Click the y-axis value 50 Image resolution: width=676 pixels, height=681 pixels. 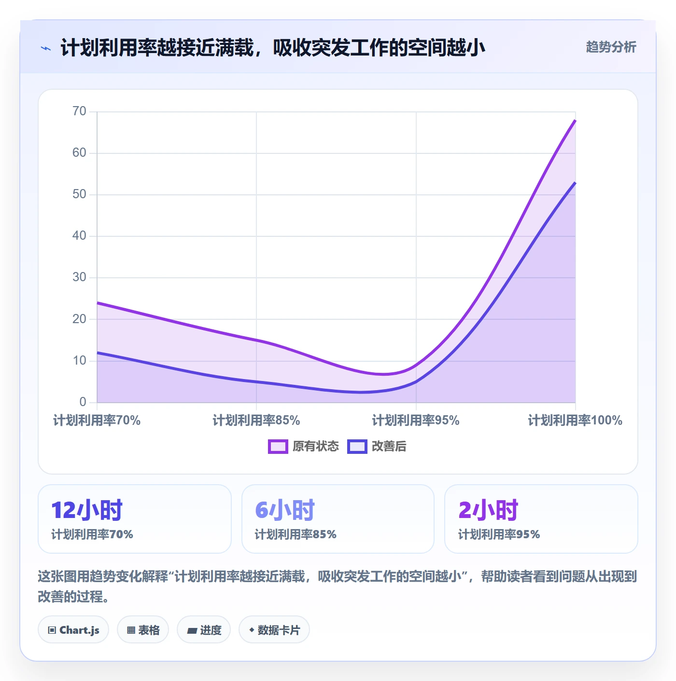tap(79, 194)
